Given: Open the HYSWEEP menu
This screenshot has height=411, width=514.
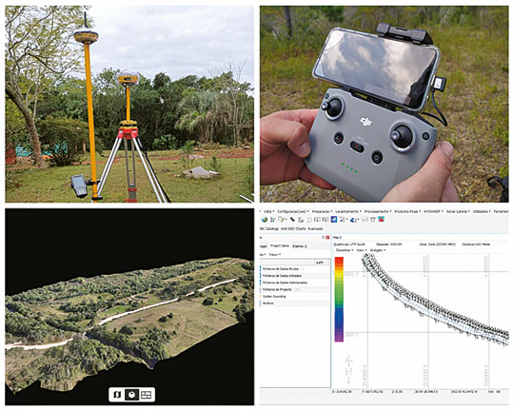Looking at the screenshot, I should (x=433, y=211).
